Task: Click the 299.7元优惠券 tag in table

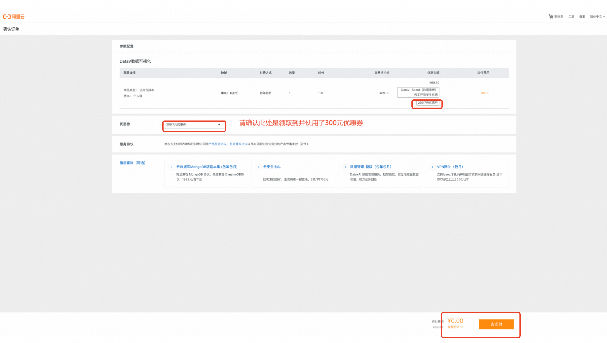Action: tap(428, 103)
